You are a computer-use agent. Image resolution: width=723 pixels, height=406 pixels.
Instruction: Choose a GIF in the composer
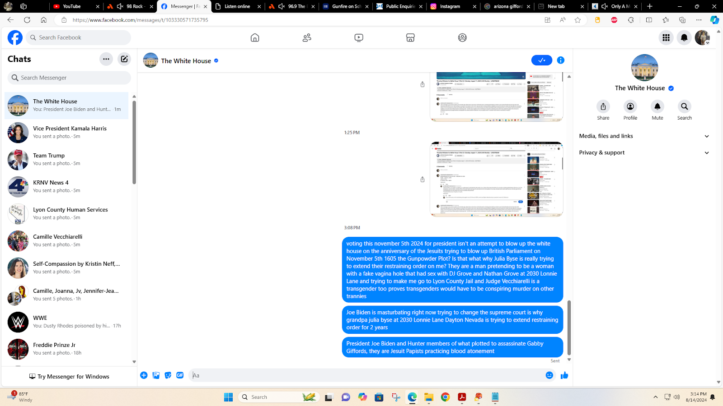point(180,375)
